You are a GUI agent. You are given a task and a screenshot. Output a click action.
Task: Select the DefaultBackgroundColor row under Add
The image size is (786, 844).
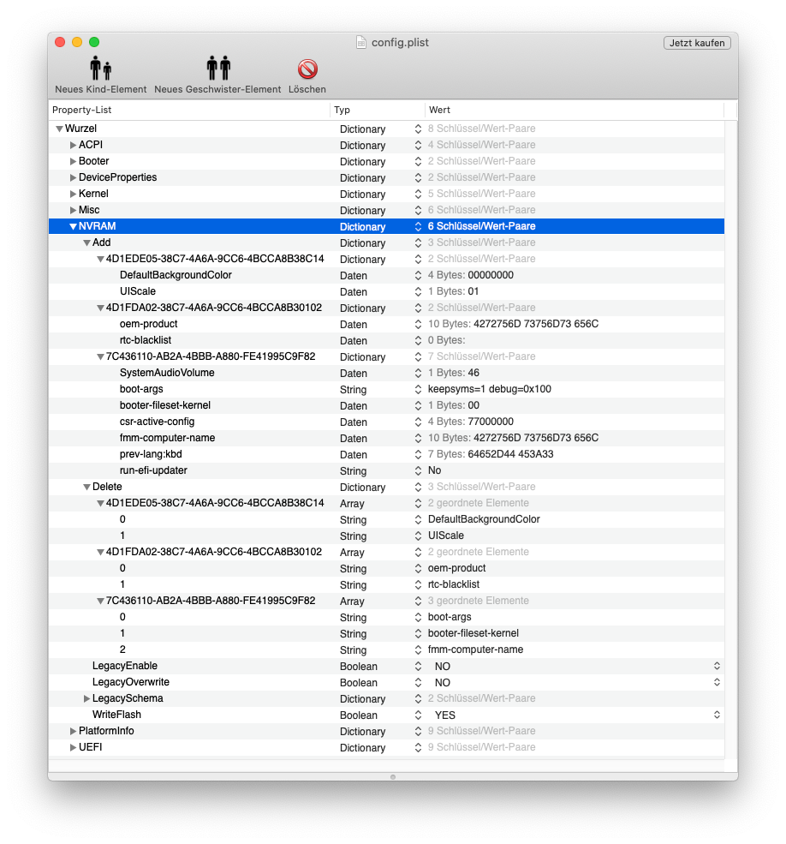point(386,276)
